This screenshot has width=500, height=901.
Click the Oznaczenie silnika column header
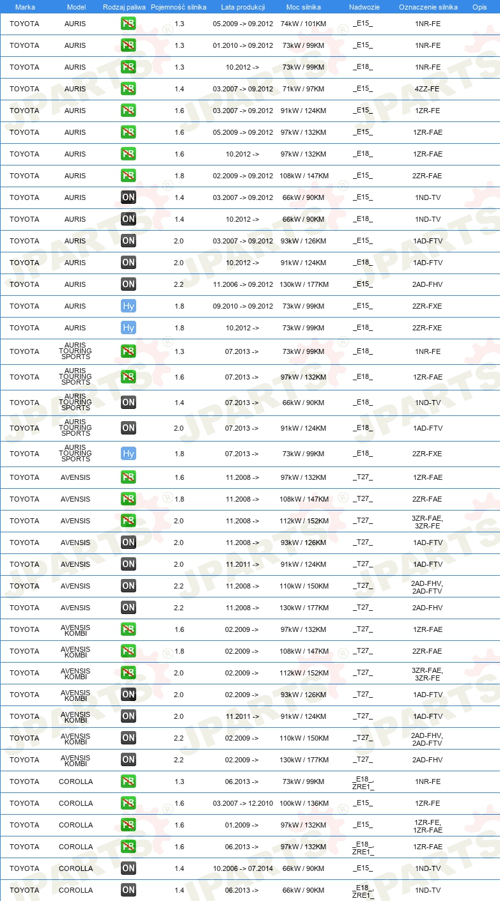[x=428, y=7]
